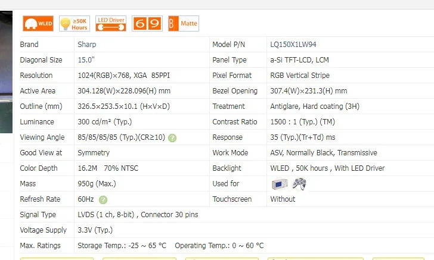
Task: Click the Brand row label
Action: click(x=29, y=45)
